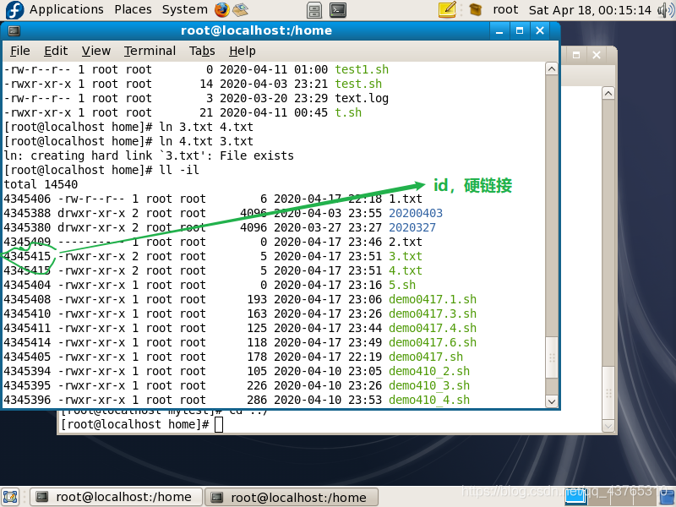Open the Edit menu in terminal
The image size is (676, 507).
pos(56,51)
